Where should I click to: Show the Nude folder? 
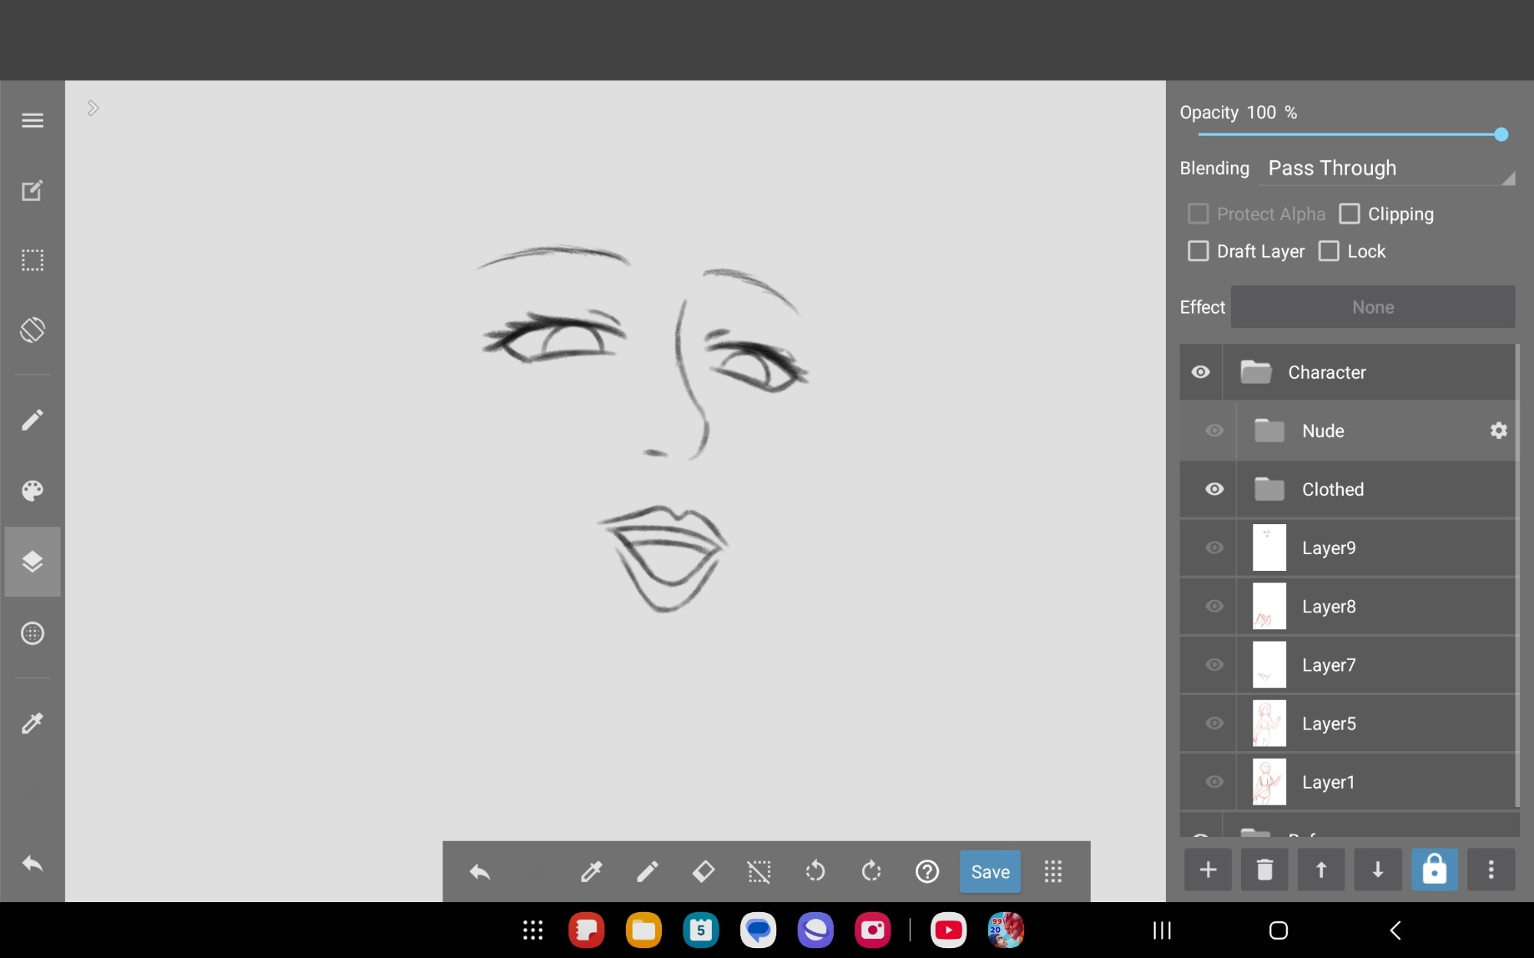coord(1214,431)
